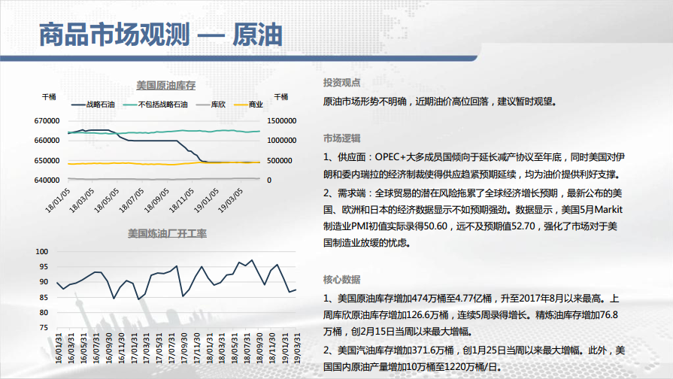The image size is (673, 379).
Task: Click the 核心数据 section heading
Action: coord(341,277)
